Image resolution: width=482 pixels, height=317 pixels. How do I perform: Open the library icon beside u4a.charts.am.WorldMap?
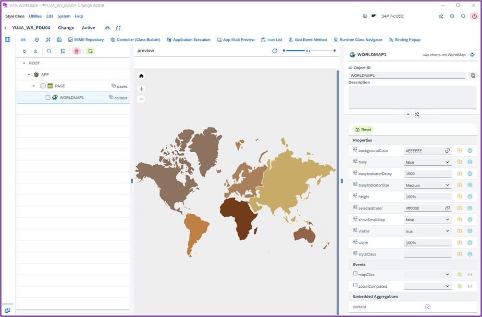pos(472,55)
